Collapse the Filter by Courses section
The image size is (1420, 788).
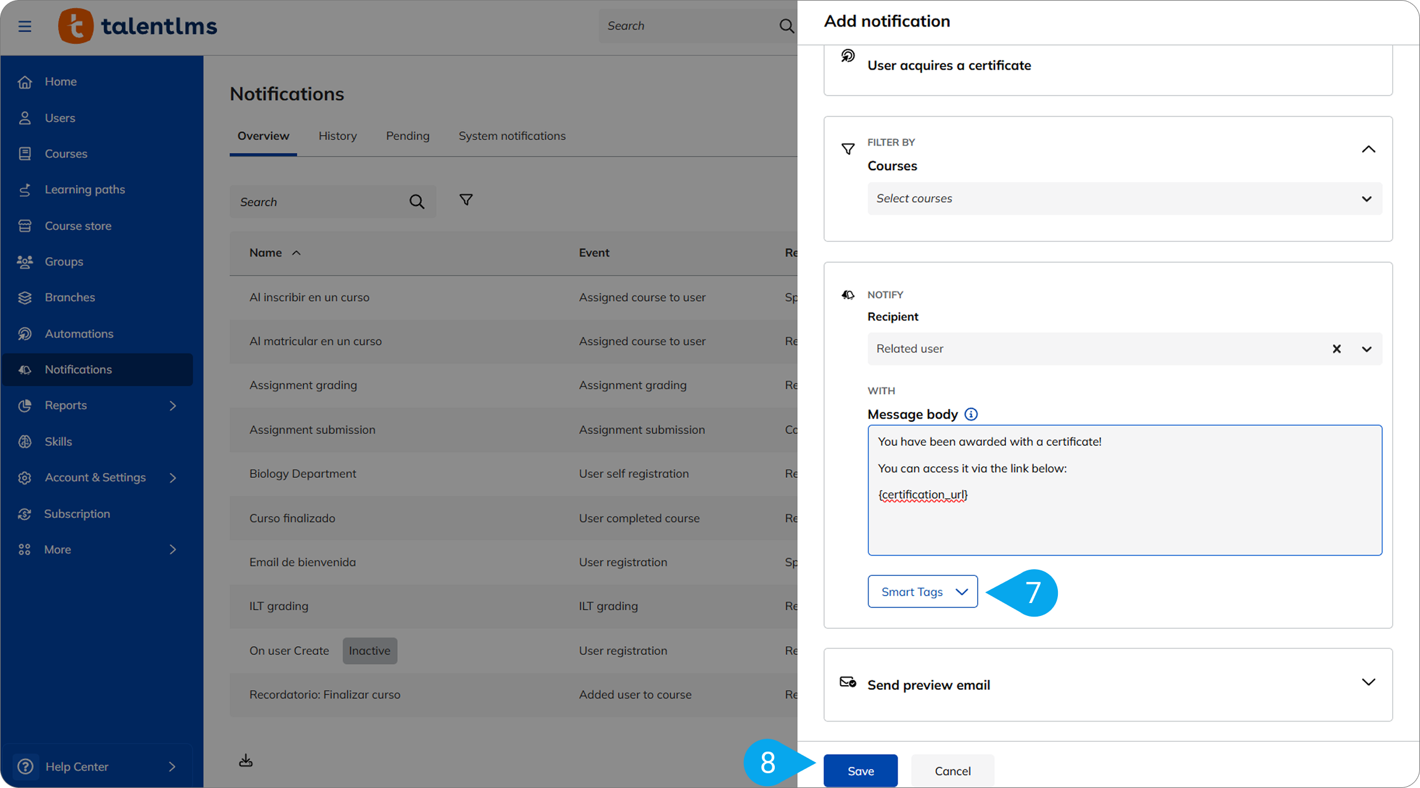tap(1368, 149)
